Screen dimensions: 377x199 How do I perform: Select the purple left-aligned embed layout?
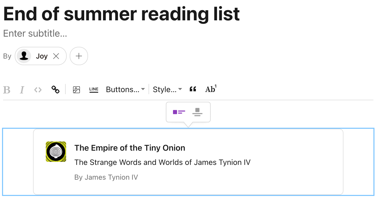[x=179, y=112]
